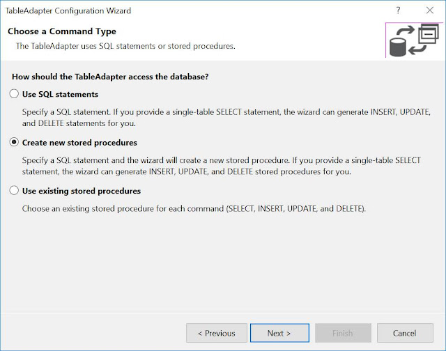Image resolution: width=446 pixels, height=351 pixels.
Task: Select the Use SQL statements radio button
Action: click(15, 94)
